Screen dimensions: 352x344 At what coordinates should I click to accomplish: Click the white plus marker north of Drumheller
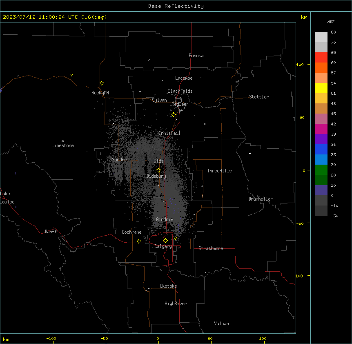pos(250,153)
